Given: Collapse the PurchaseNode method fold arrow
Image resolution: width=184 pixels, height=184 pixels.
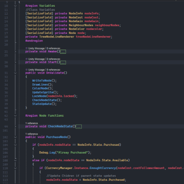Looking at the screenshot, I should pyautogui.click(x=15, y=137).
